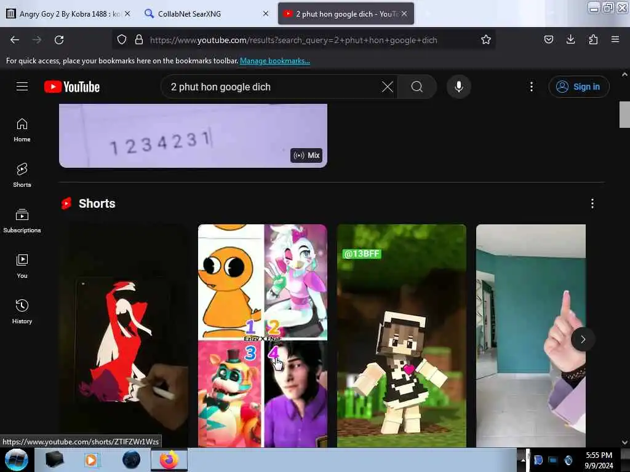Clear the YouTube search query
630x472 pixels.
click(388, 87)
